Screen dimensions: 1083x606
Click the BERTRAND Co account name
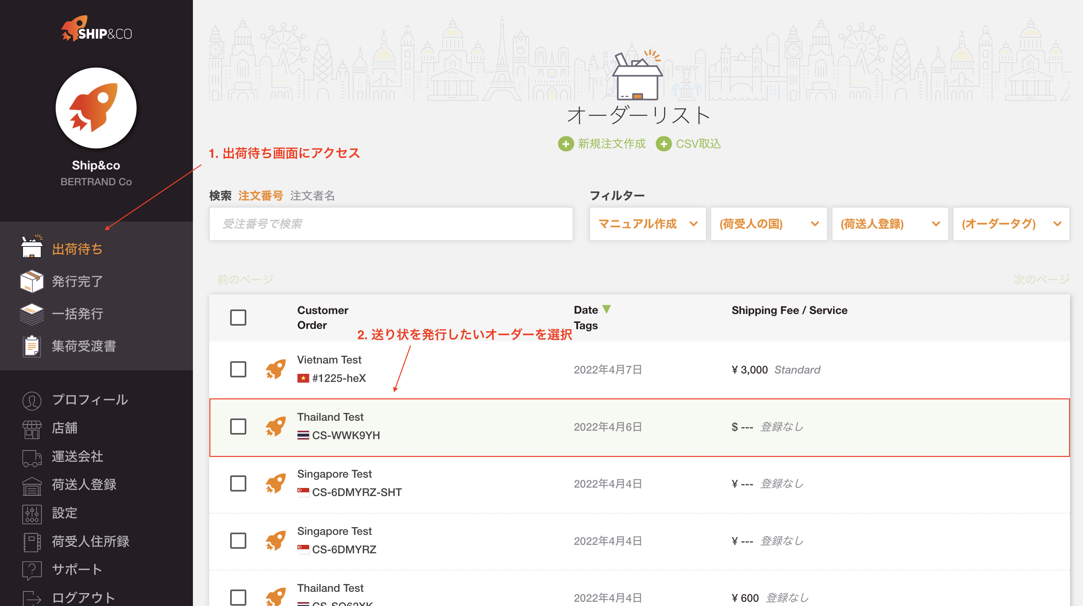96,182
